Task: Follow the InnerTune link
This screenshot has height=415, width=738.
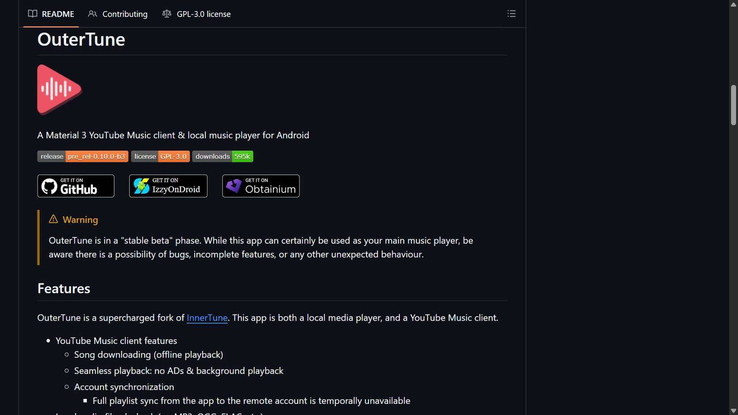Action: 207,318
